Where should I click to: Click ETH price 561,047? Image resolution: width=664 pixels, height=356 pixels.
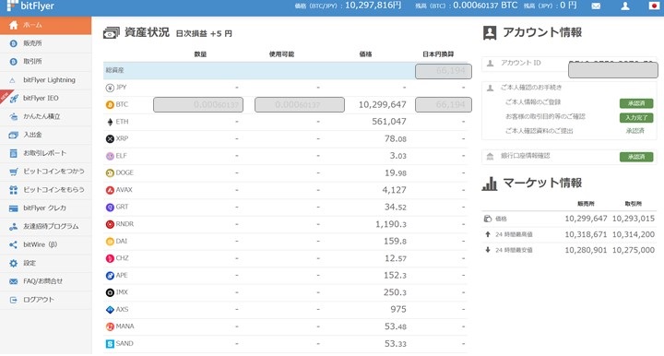tap(389, 122)
